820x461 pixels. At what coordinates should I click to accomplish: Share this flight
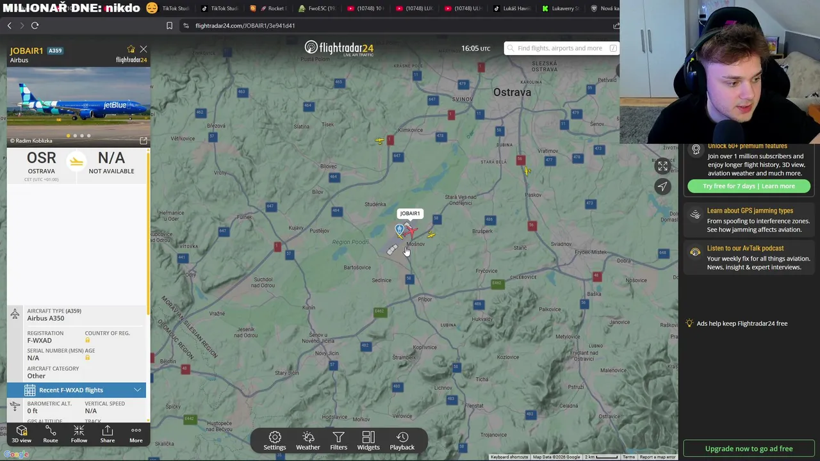tap(107, 434)
